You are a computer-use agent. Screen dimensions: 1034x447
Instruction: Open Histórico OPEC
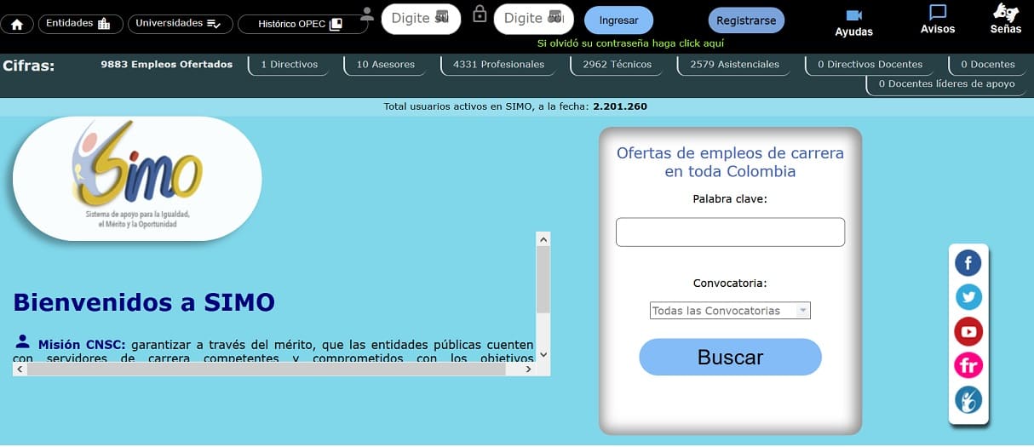(302, 24)
